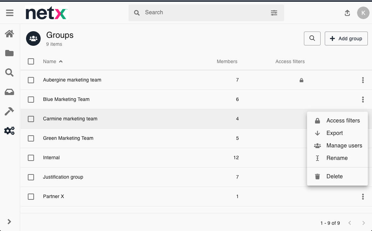Open the saved searches magnifier in sidebar
The height and width of the screenshot is (231, 372).
click(9, 72)
